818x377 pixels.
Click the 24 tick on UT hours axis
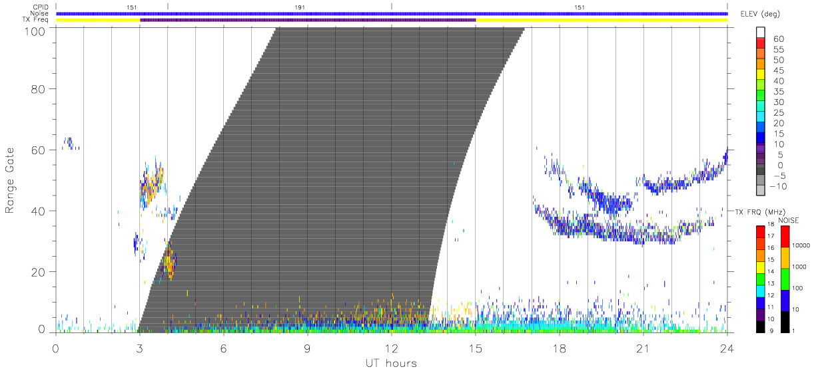(x=727, y=348)
